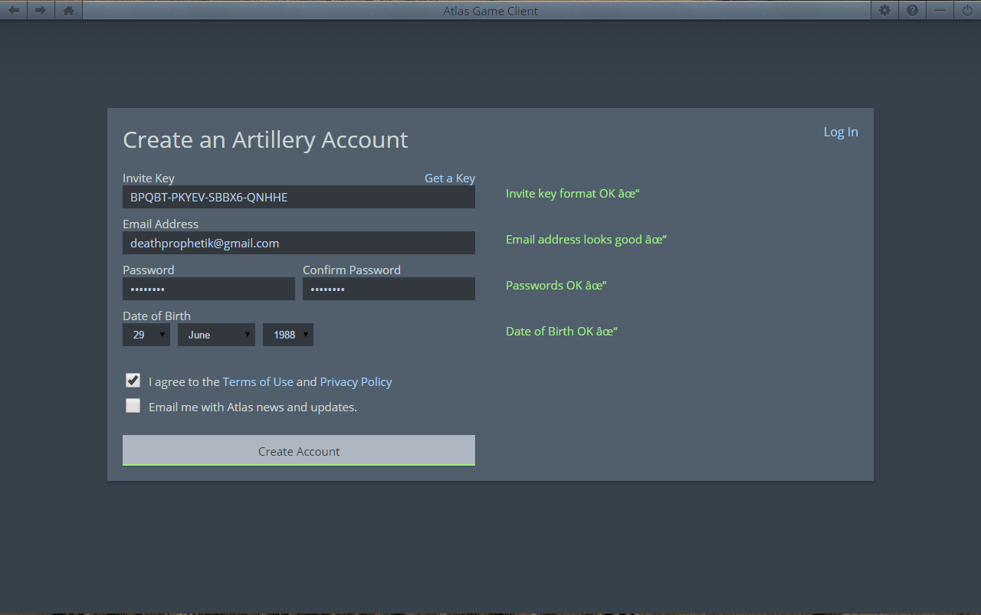Screen dimensions: 981x615
Task: Open the birth year dropdown showing 1988
Action: click(288, 335)
